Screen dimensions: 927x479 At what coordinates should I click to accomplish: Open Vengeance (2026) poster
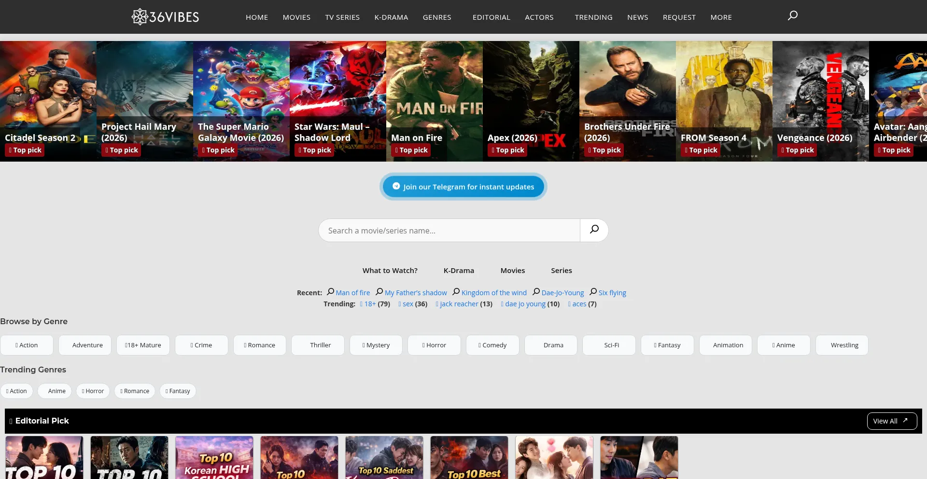(821, 101)
